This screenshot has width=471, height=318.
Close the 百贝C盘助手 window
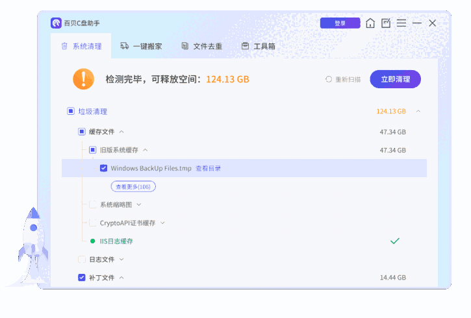[x=432, y=23]
